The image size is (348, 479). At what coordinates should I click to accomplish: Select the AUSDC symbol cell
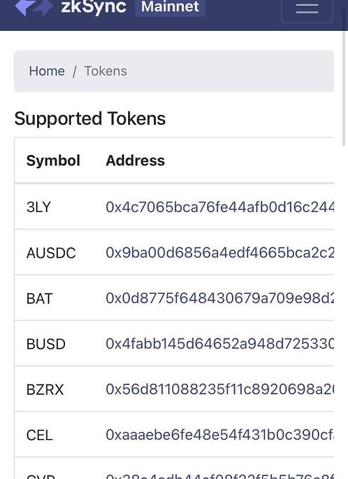point(51,253)
